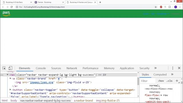Close the Bootstrap 4-Gride Basic tab

31,2
